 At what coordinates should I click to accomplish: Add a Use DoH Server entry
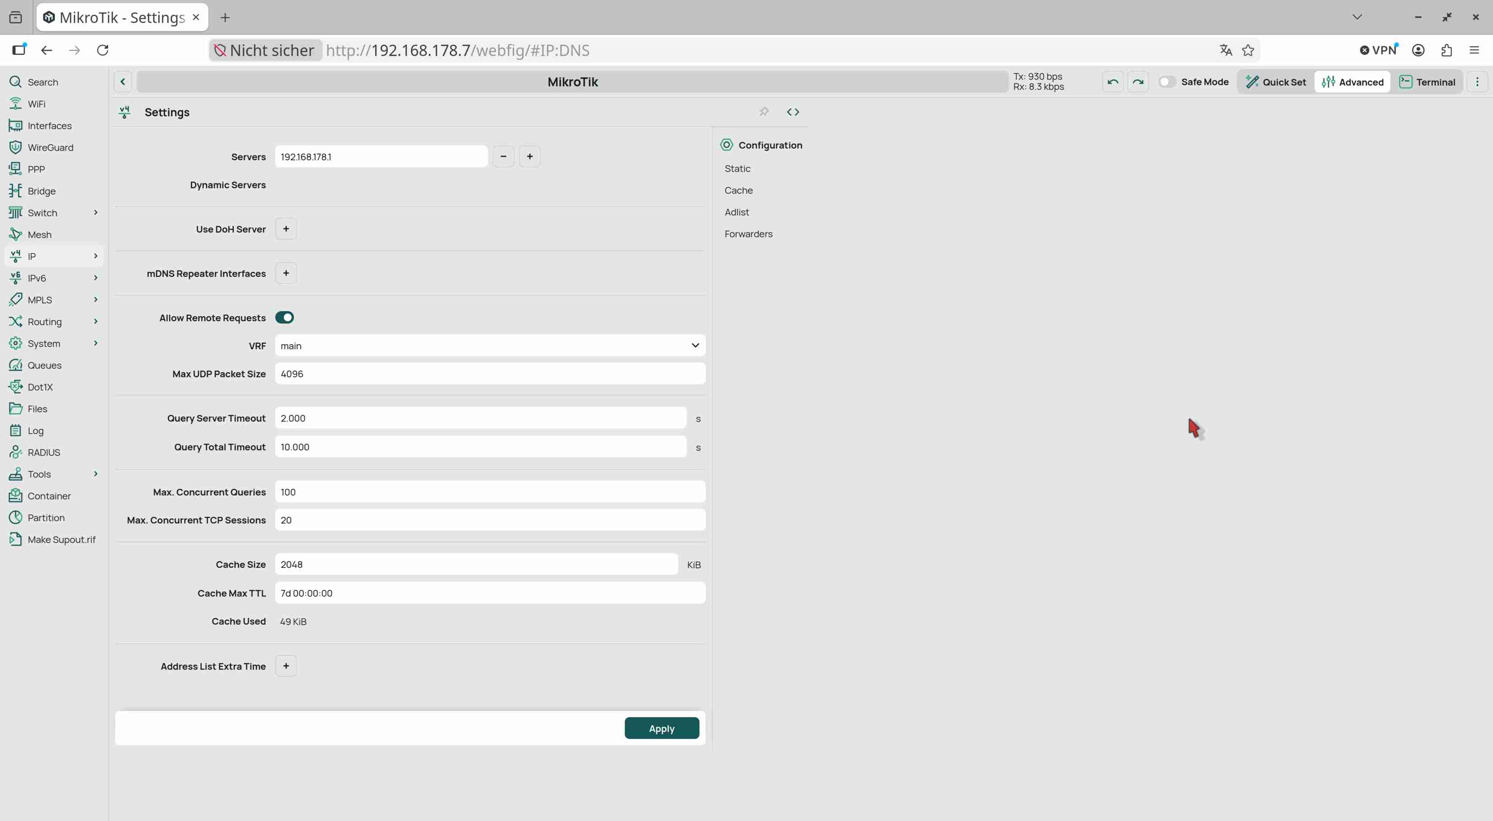[286, 229]
